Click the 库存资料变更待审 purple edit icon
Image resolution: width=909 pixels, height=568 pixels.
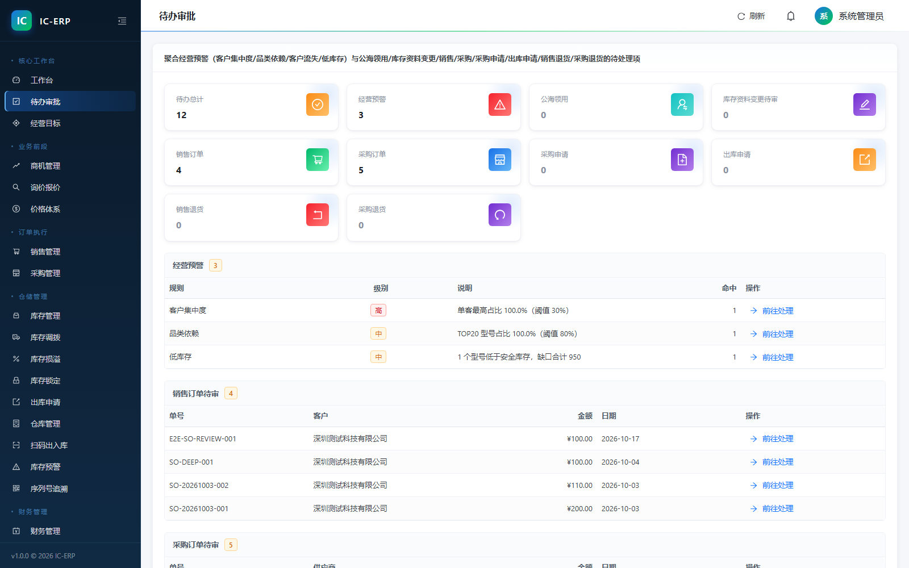click(x=865, y=105)
